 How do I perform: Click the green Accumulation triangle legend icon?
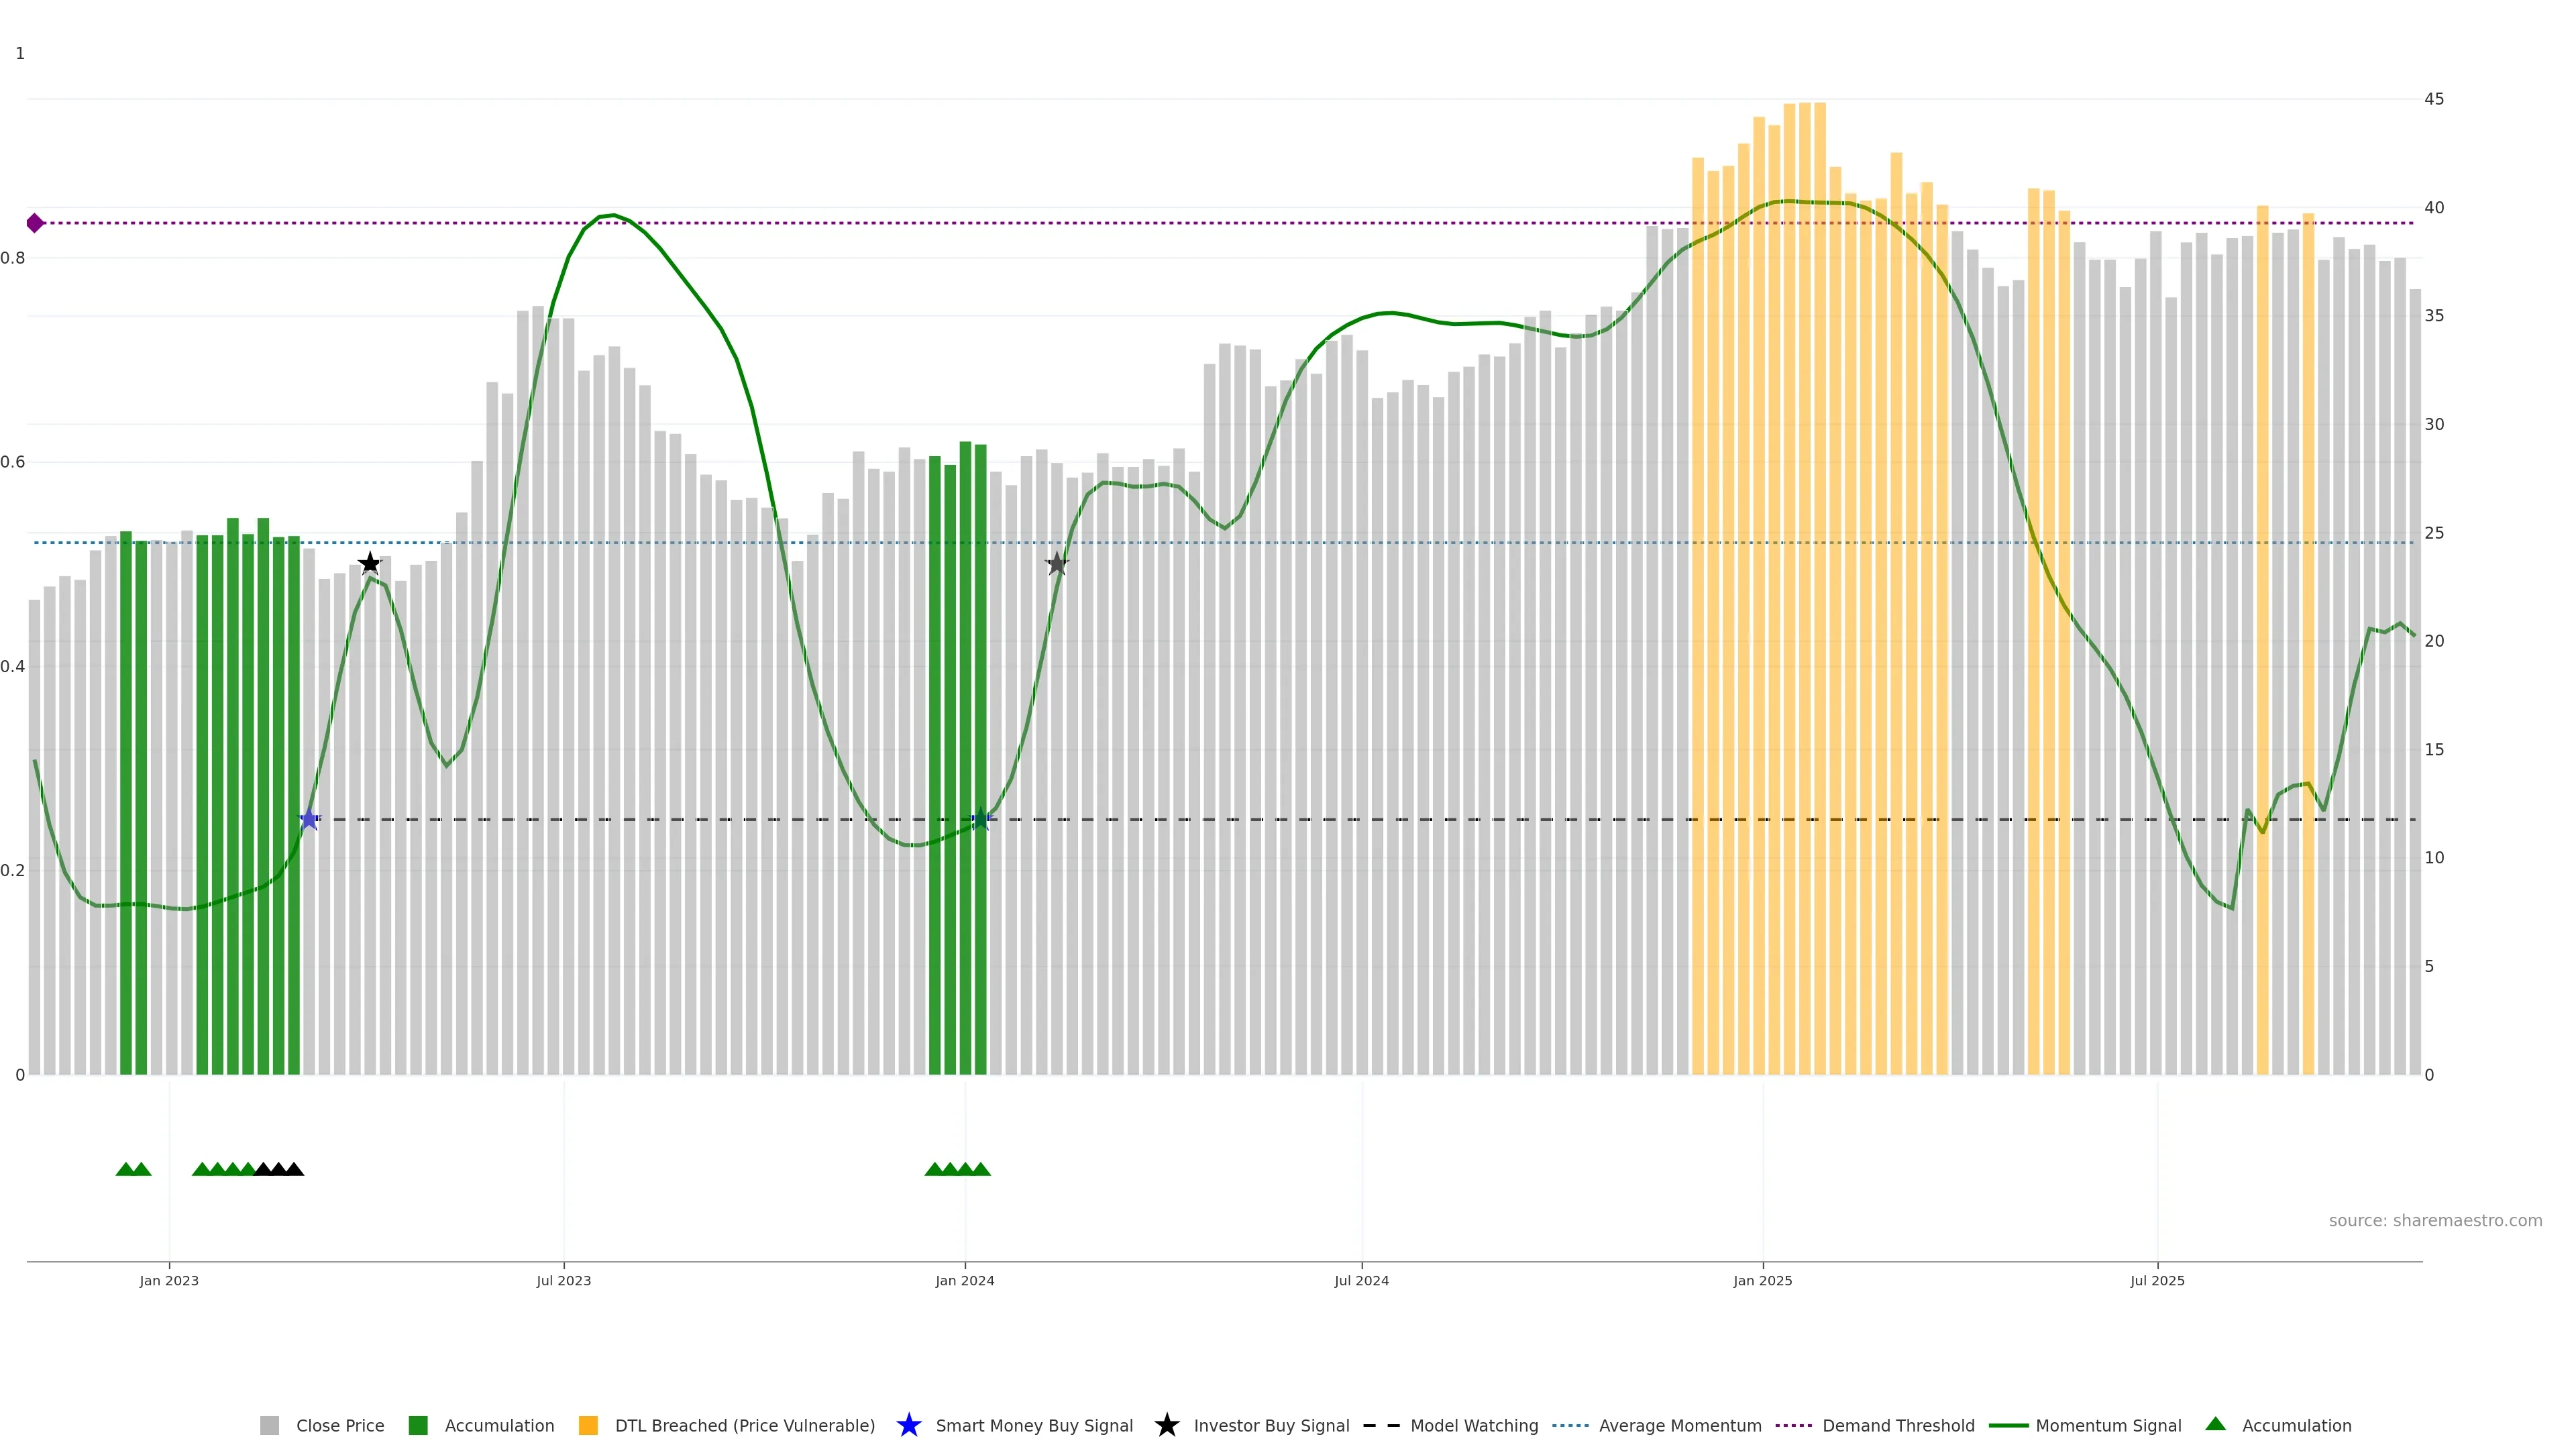[x=2216, y=1424]
